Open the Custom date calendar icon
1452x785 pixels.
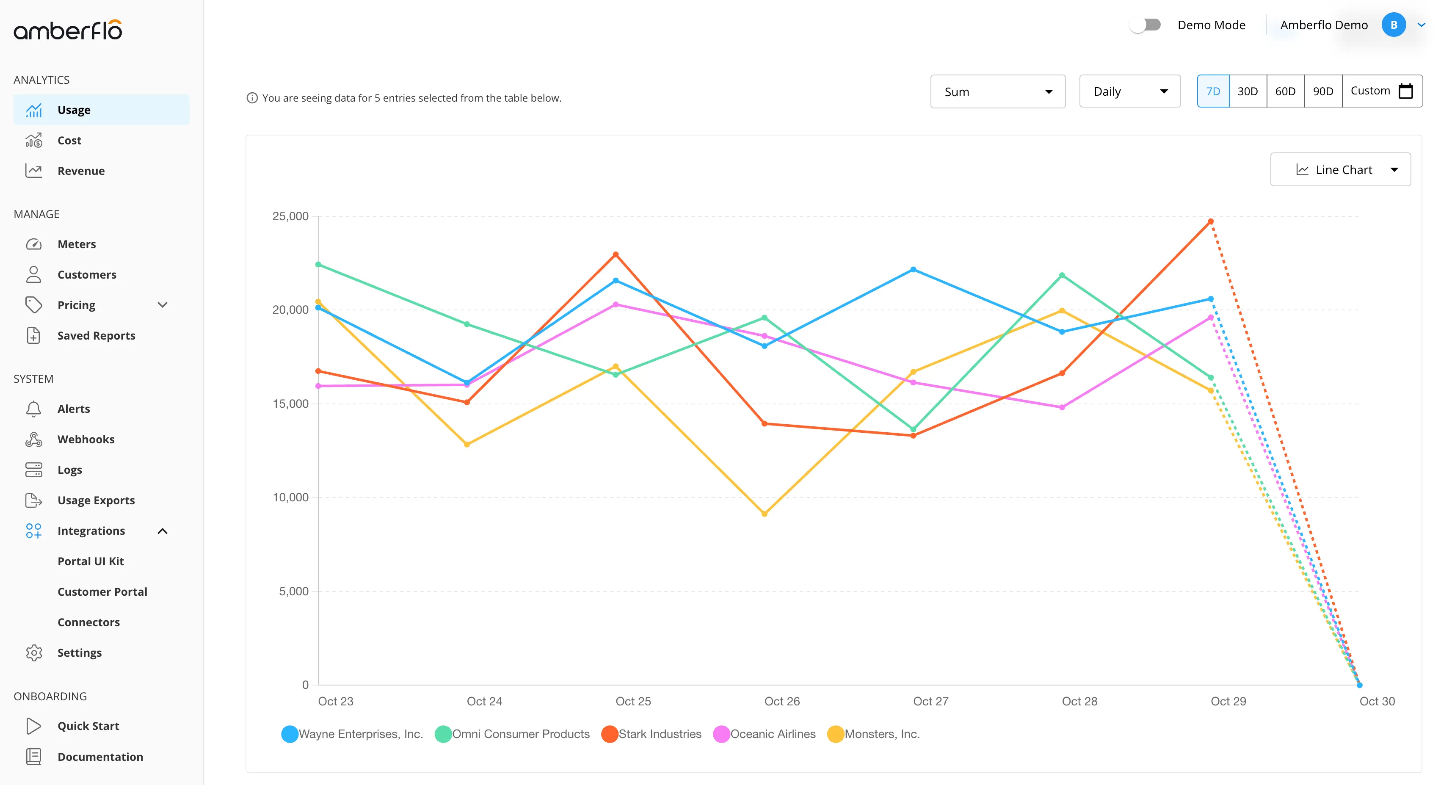click(x=1406, y=91)
